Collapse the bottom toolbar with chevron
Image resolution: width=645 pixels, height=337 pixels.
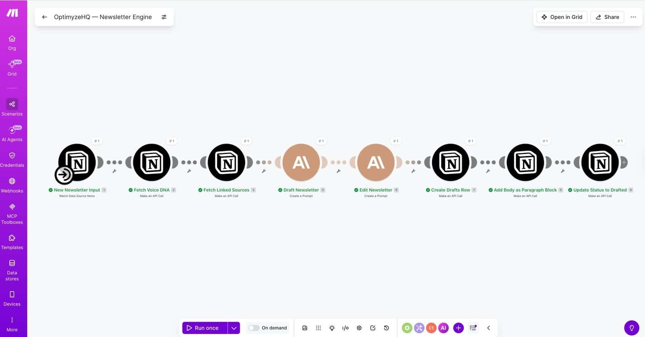(x=489, y=328)
